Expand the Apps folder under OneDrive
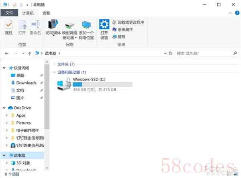The image size is (241, 178). coord(6,115)
